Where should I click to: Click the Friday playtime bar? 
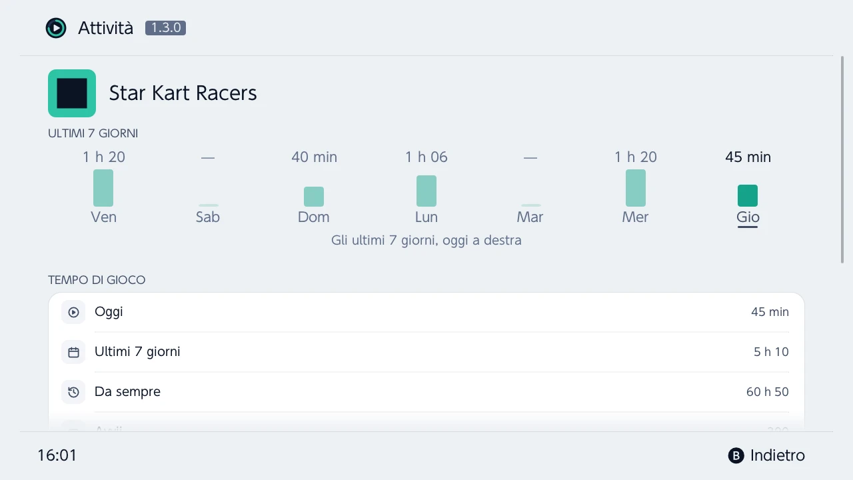tap(103, 188)
